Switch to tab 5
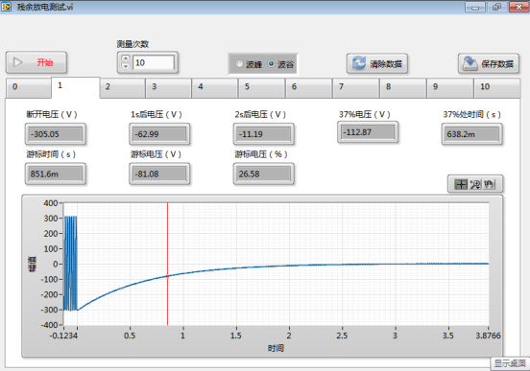 pos(261,88)
